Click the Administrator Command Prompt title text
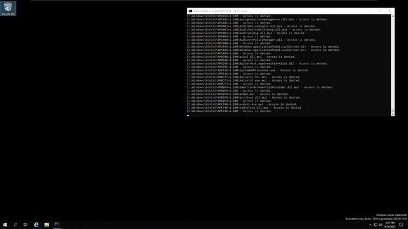The height and width of the screenshot is (229, 408). pyautogui.click(x=219, y=11)
